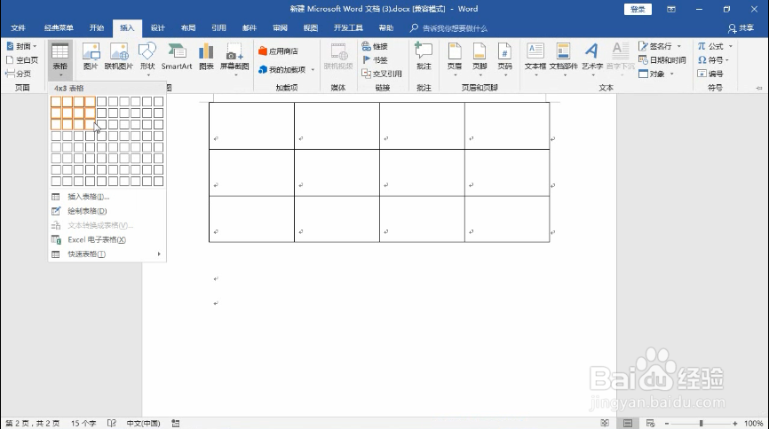Open Ribbon Display Options in title bar
This screenshot has height=429, width=769.
pos(671,9)
